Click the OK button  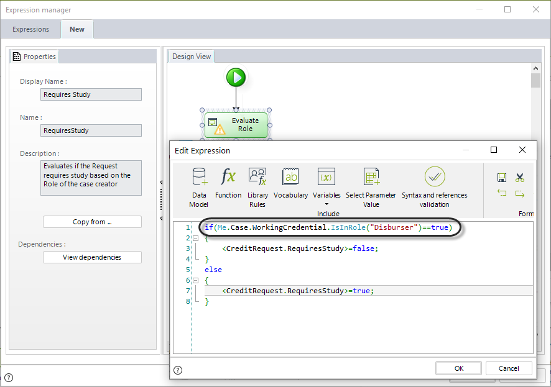[458, 368]
